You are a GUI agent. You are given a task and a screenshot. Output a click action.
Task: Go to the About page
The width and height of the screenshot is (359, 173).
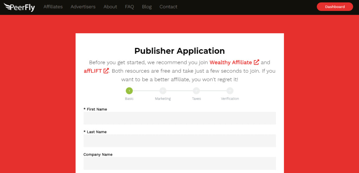[110, 7]
